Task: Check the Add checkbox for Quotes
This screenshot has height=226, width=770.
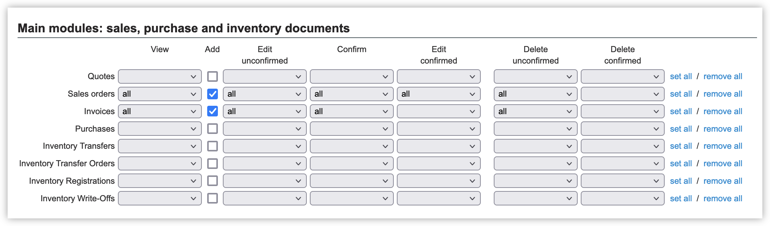Action: pyautogui.click(x=213, y=76)
